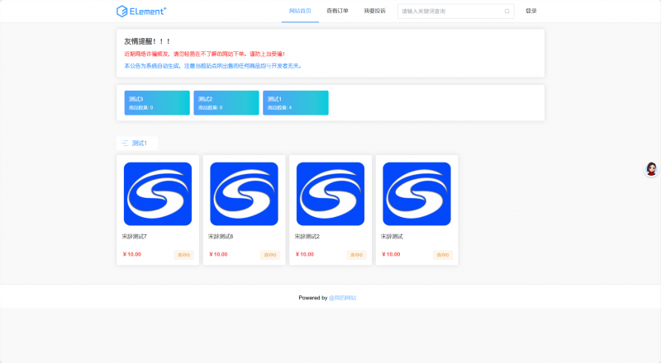
Task: Open the 查看订单 menu item
Action: point(337,12)
